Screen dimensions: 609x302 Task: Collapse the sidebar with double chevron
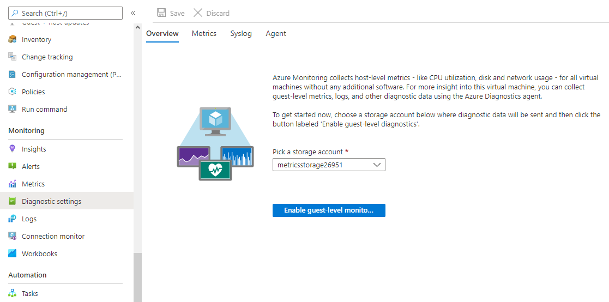(x=133, y=13)
